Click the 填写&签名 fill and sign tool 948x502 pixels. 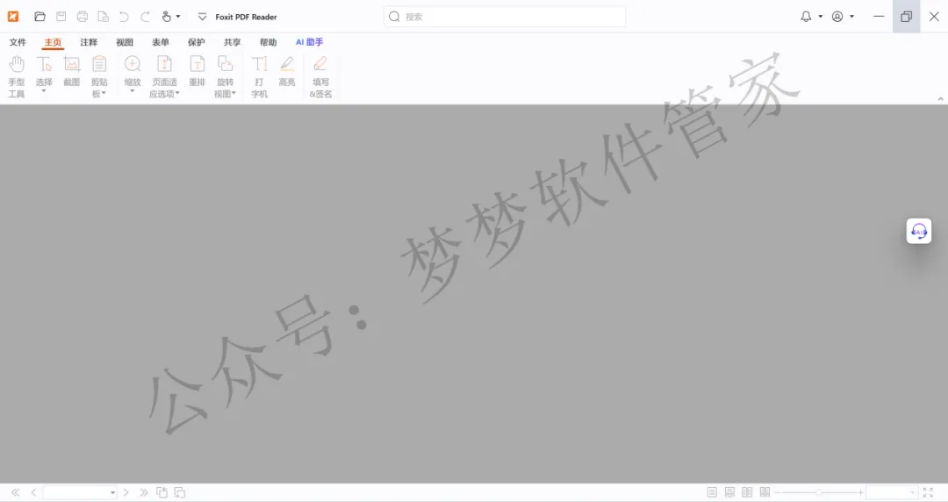coord(320,76)
